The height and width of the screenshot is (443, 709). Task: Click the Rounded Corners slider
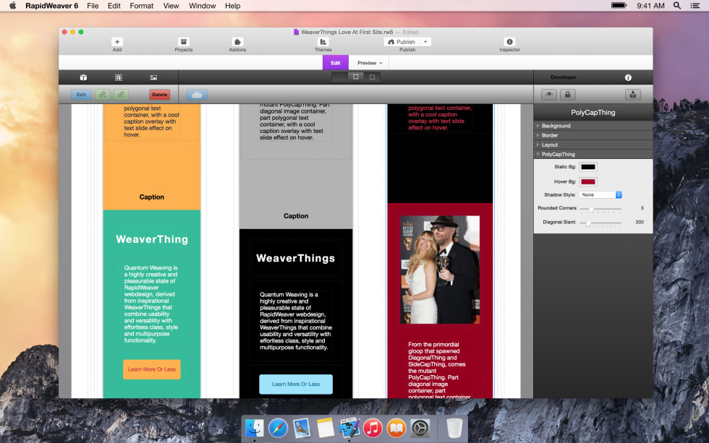[601, 209]
